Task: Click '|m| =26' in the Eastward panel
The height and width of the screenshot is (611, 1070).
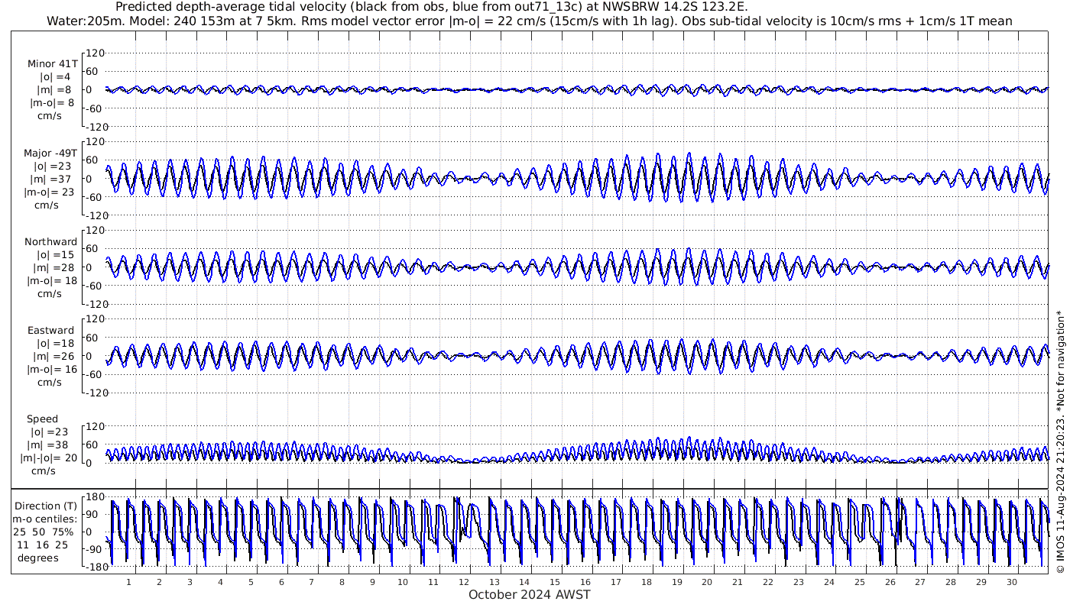Action: [52, 357]
